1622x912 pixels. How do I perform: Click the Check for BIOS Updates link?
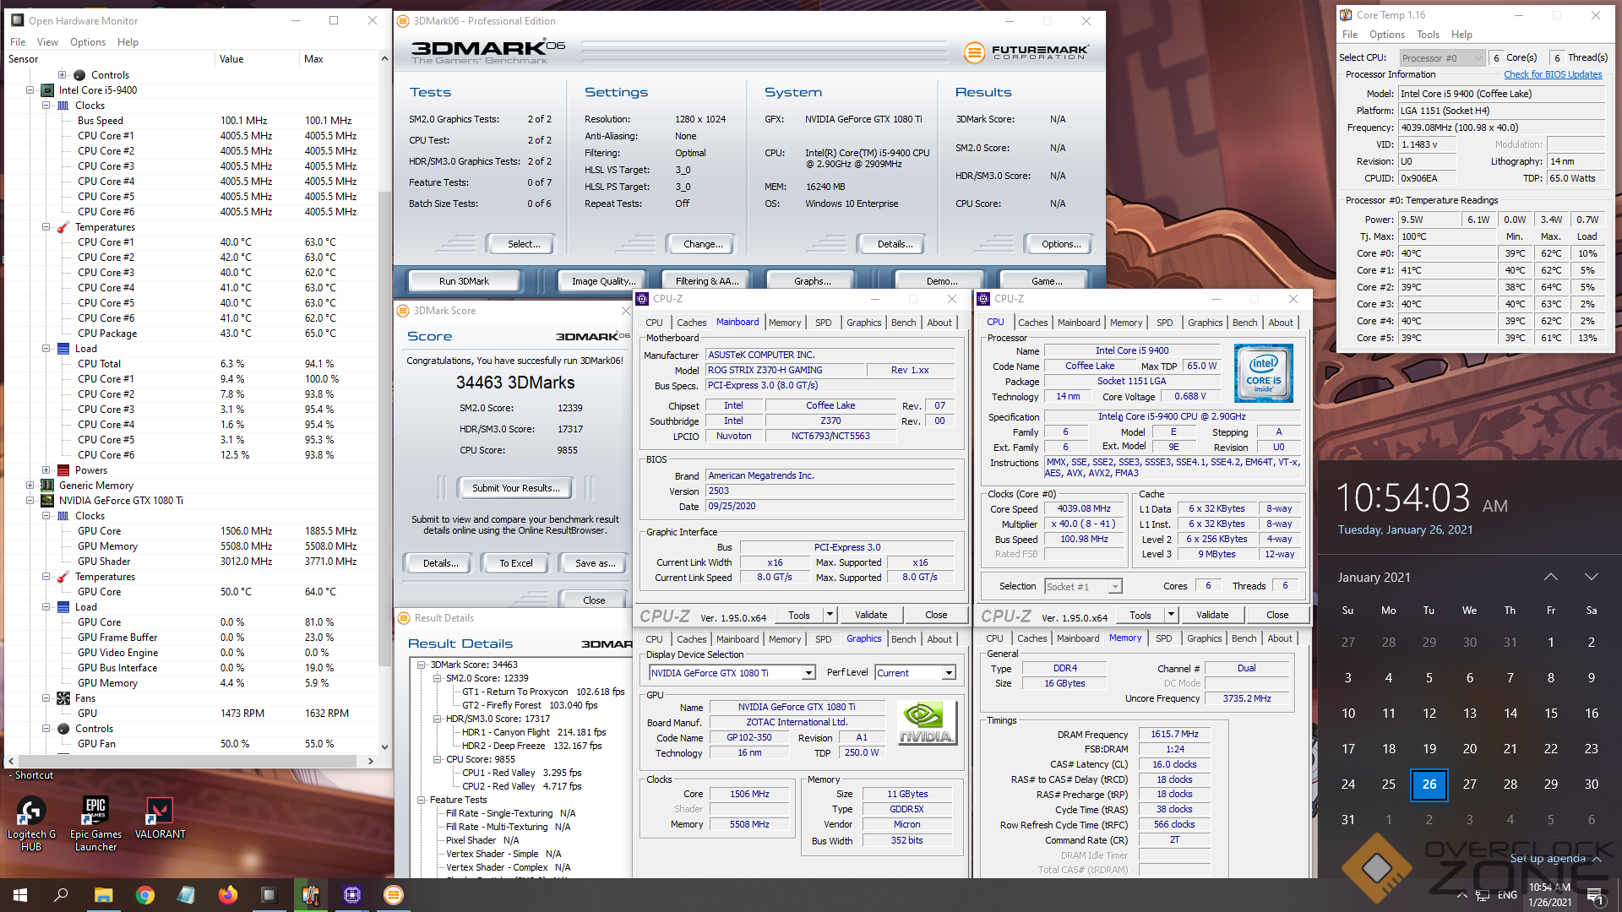pyautogui.click(x=1553, y=74)
